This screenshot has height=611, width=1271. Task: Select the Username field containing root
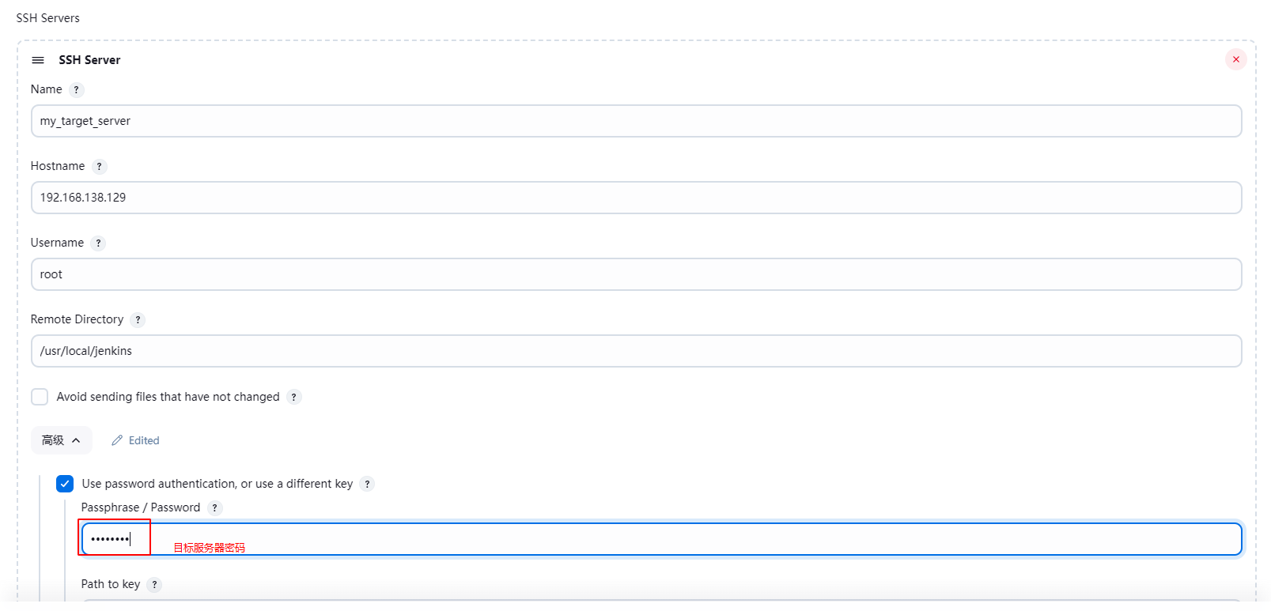636,274
